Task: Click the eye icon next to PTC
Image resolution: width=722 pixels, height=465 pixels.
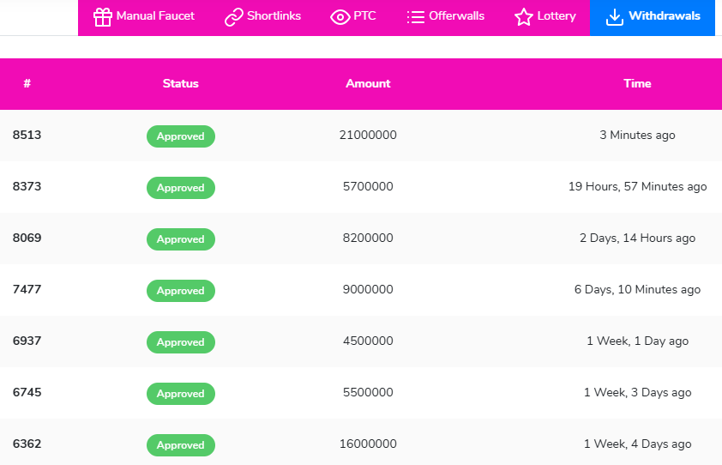Action: pyautogui.click(x=340, y=17)
